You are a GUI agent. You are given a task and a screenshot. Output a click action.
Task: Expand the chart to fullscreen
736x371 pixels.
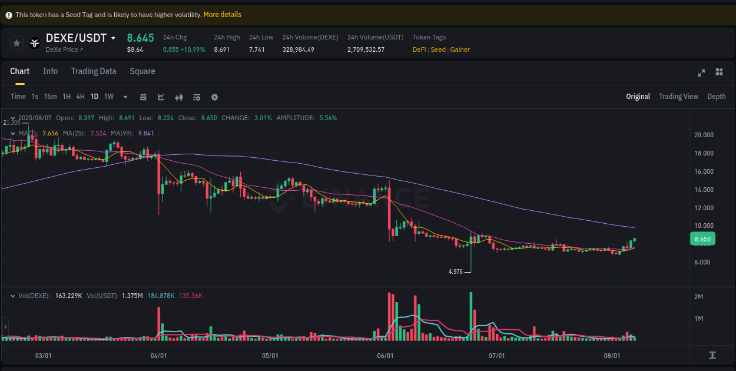click(x=701, y=73)
